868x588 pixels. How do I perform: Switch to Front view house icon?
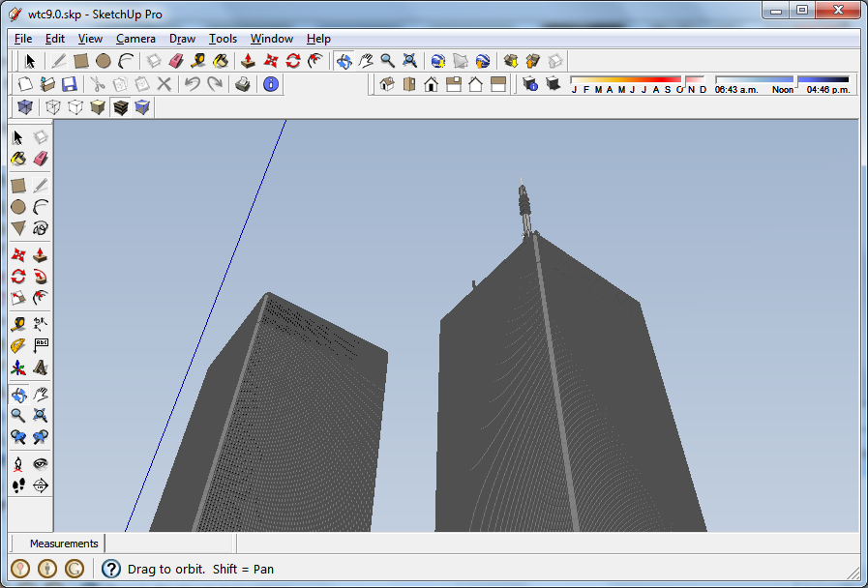tap(432, 84)
